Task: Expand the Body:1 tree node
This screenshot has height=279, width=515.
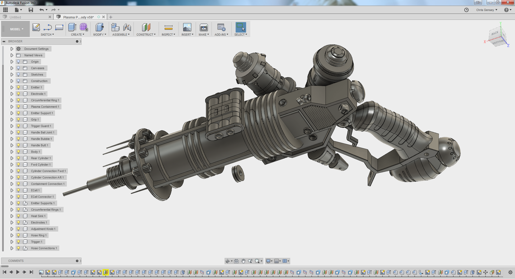Action: click(x=12, y=152)
